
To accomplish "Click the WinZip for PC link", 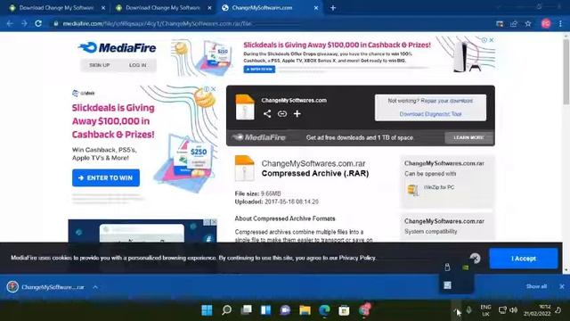I will (x=439, y=187).
